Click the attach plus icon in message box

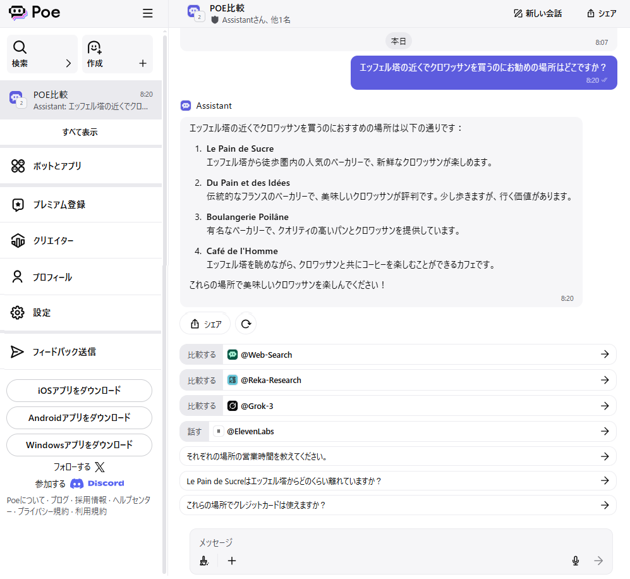(232, 561)
